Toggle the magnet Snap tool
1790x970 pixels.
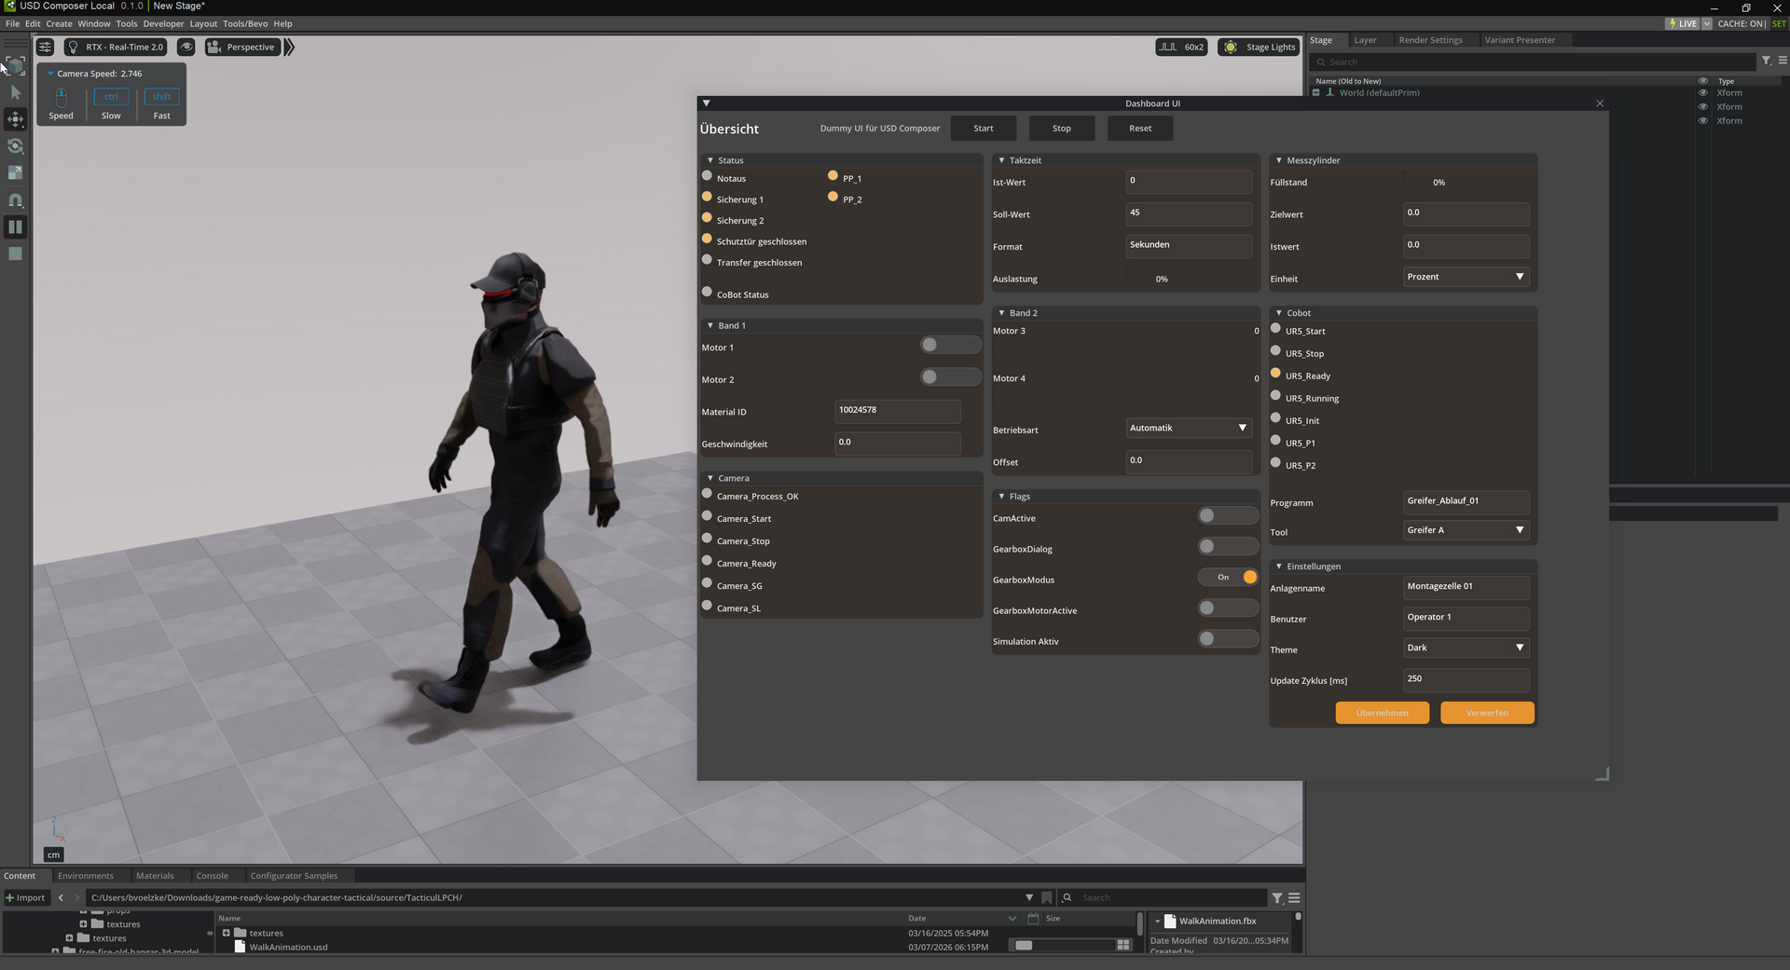pos(16,200)
